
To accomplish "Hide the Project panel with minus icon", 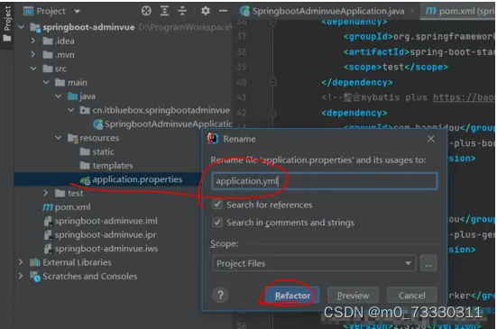I will 223,11.
